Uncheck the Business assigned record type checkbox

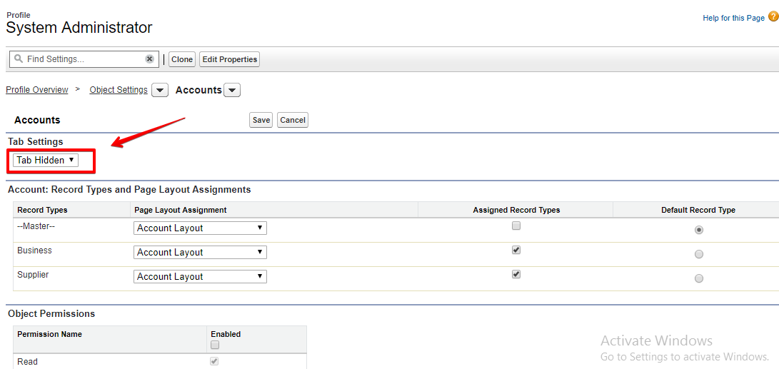[x=516, y=251]
